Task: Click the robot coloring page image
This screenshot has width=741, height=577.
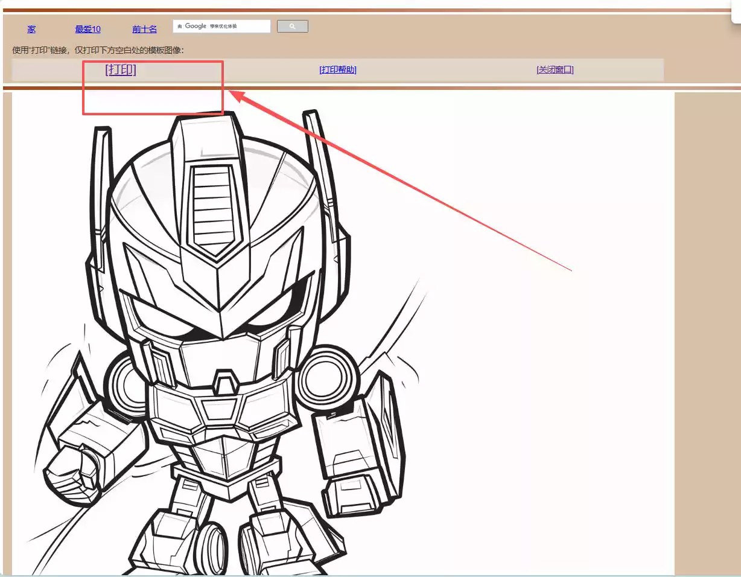Action: click(x=343, y=334)
